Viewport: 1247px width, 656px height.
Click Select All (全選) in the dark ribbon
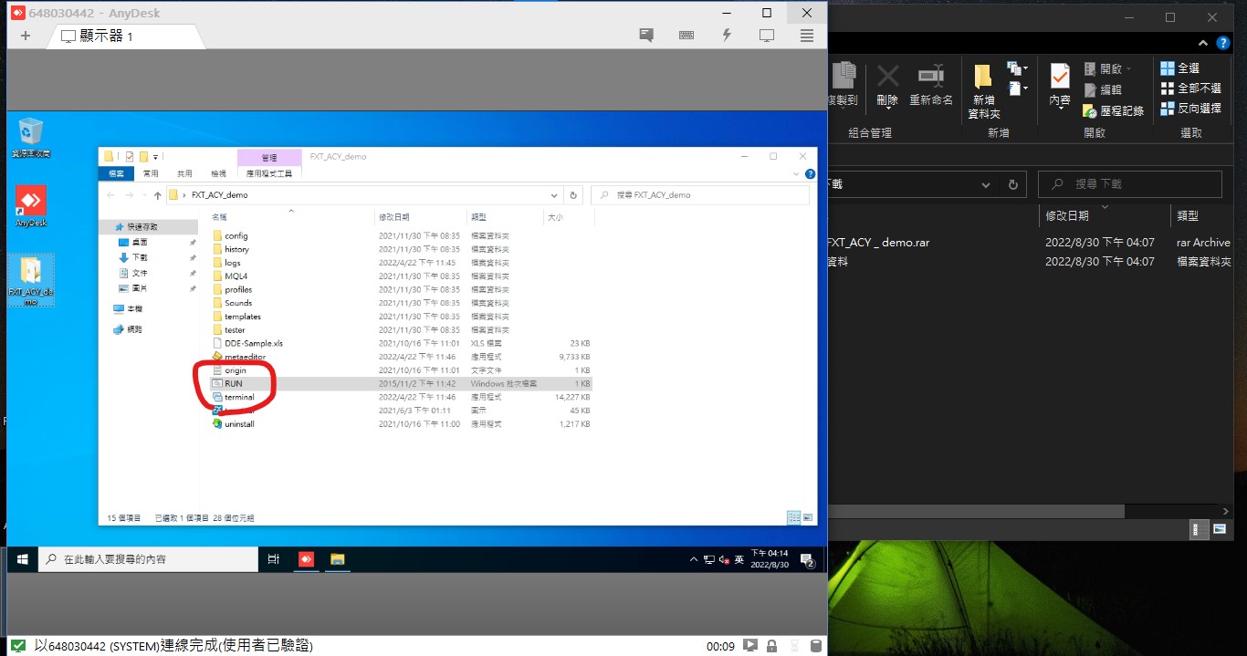[x=1179, y=68]
